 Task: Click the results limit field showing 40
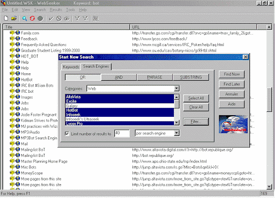pos(122,133)
